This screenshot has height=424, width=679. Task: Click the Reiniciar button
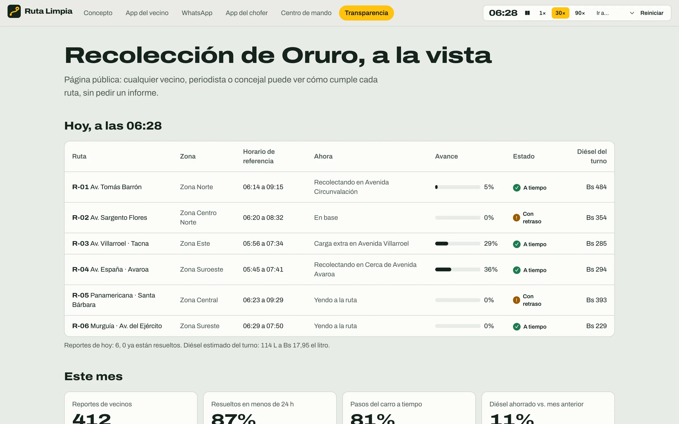[652, 13]
